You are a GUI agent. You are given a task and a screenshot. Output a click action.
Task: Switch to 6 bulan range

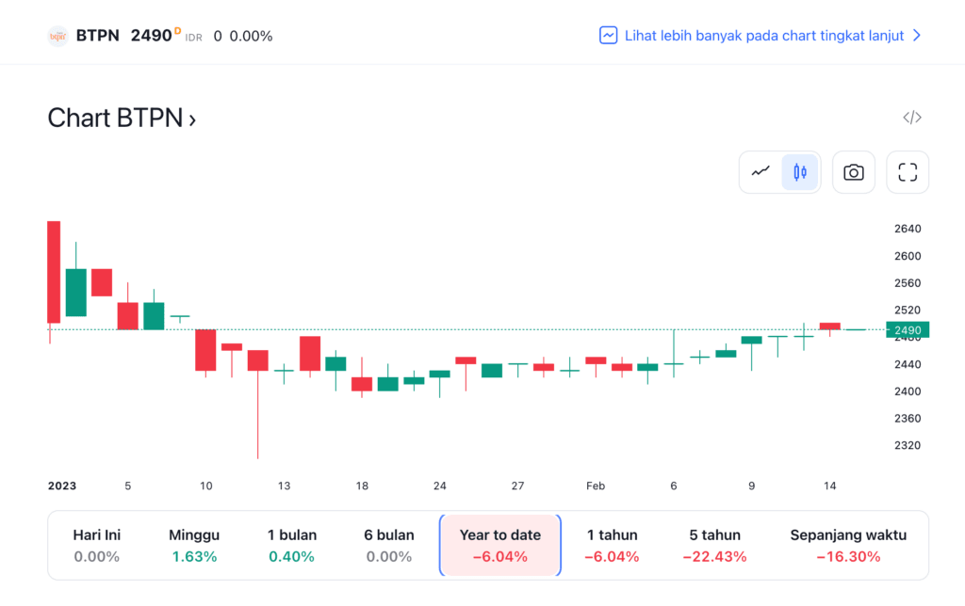tap(388, 545)
